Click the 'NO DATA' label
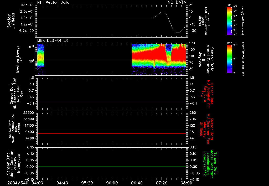This screenshot has width=269, height=186. point(177,2)
